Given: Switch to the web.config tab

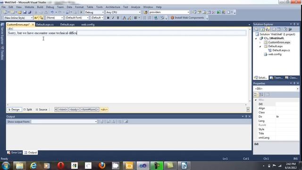Looking at the screenshot, I should 88,25.
